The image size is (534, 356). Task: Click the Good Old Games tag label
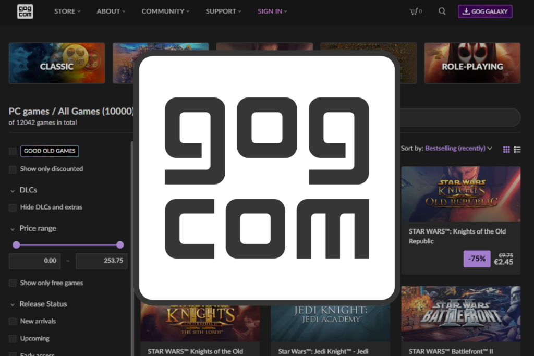(50, 151)
